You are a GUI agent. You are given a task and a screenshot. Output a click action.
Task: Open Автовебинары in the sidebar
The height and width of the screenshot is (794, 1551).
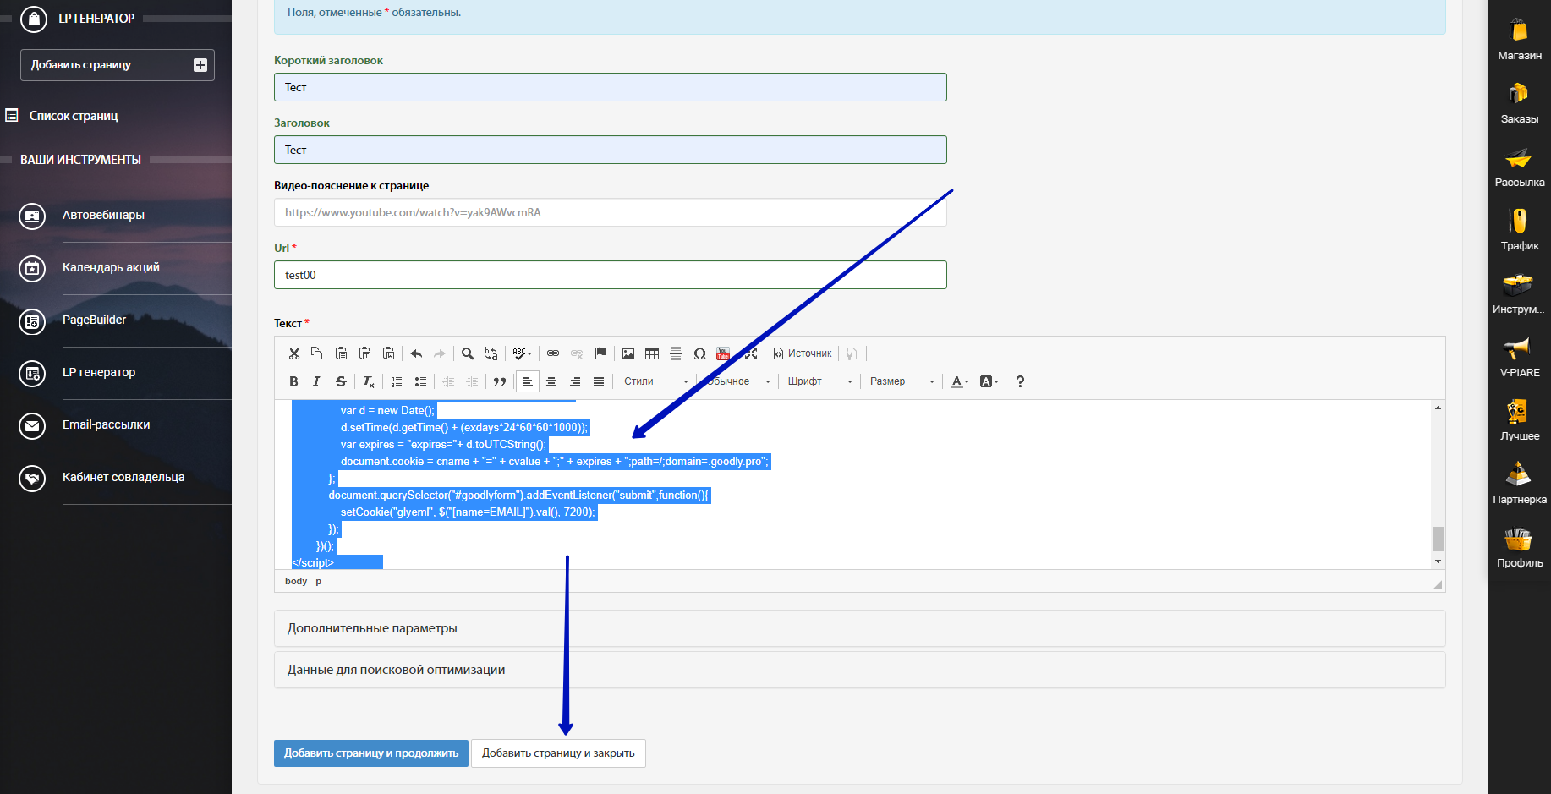103,216
